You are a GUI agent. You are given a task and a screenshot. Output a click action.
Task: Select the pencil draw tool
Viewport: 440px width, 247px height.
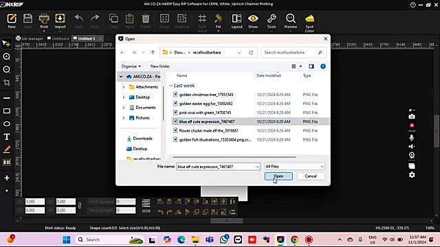click(7, 150)
